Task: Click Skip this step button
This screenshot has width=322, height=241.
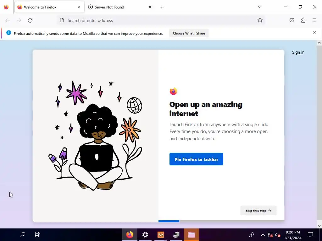Action: coord(258,211)
